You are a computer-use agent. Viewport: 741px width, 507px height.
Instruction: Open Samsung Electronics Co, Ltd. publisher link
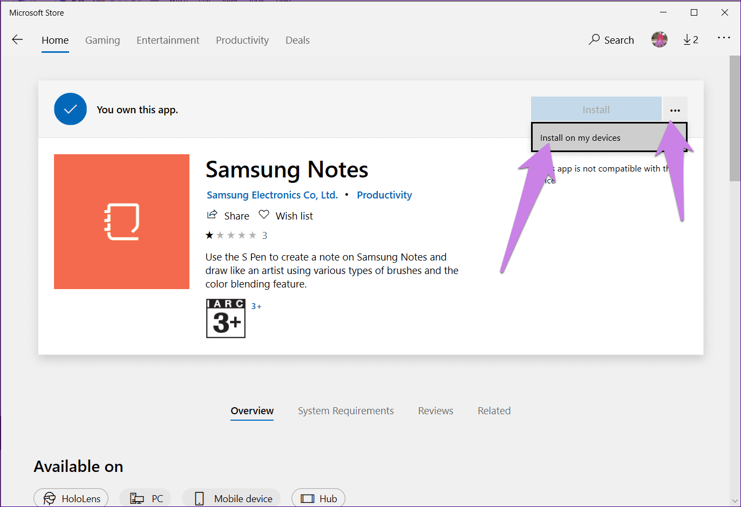(x=272, y=195)
